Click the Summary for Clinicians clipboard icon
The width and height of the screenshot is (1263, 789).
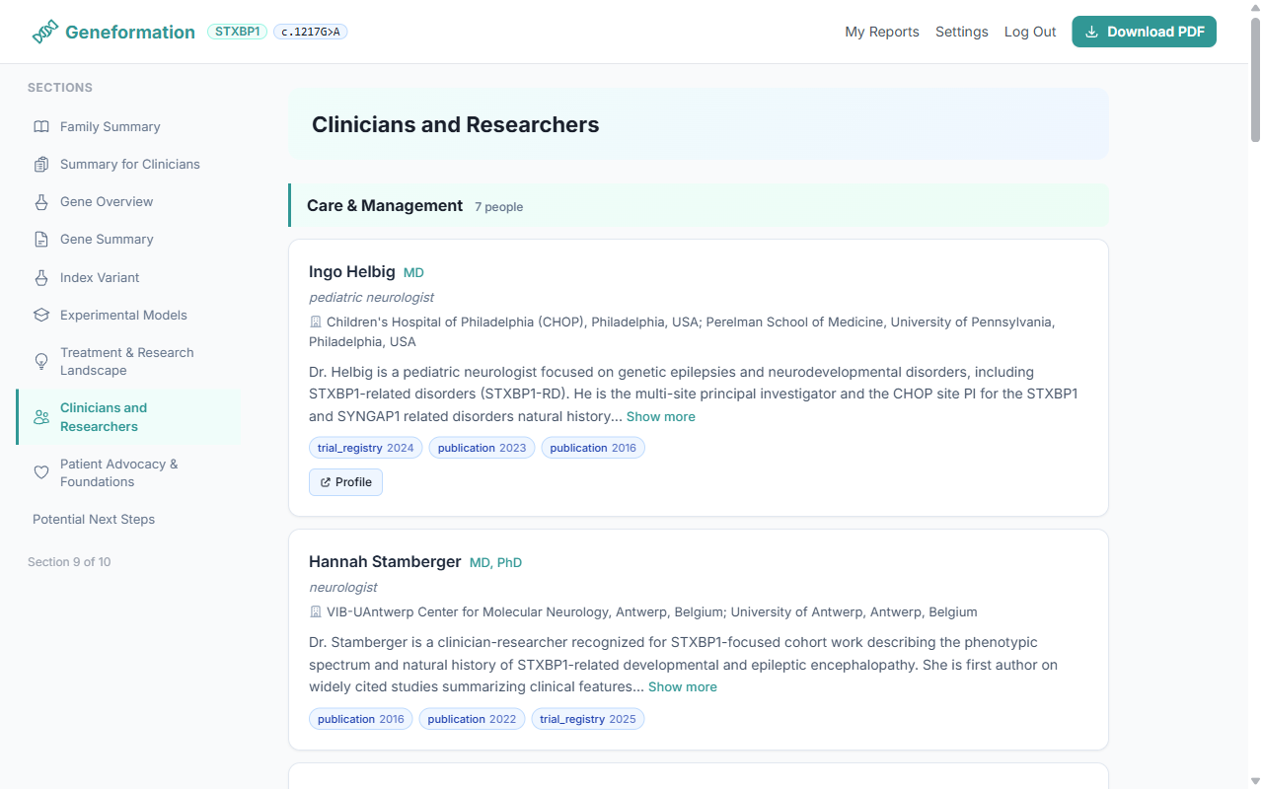[x=40, y=164]
